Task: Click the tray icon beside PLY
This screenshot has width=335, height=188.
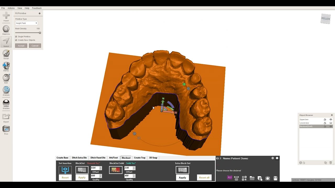Action: click(237, 178)
